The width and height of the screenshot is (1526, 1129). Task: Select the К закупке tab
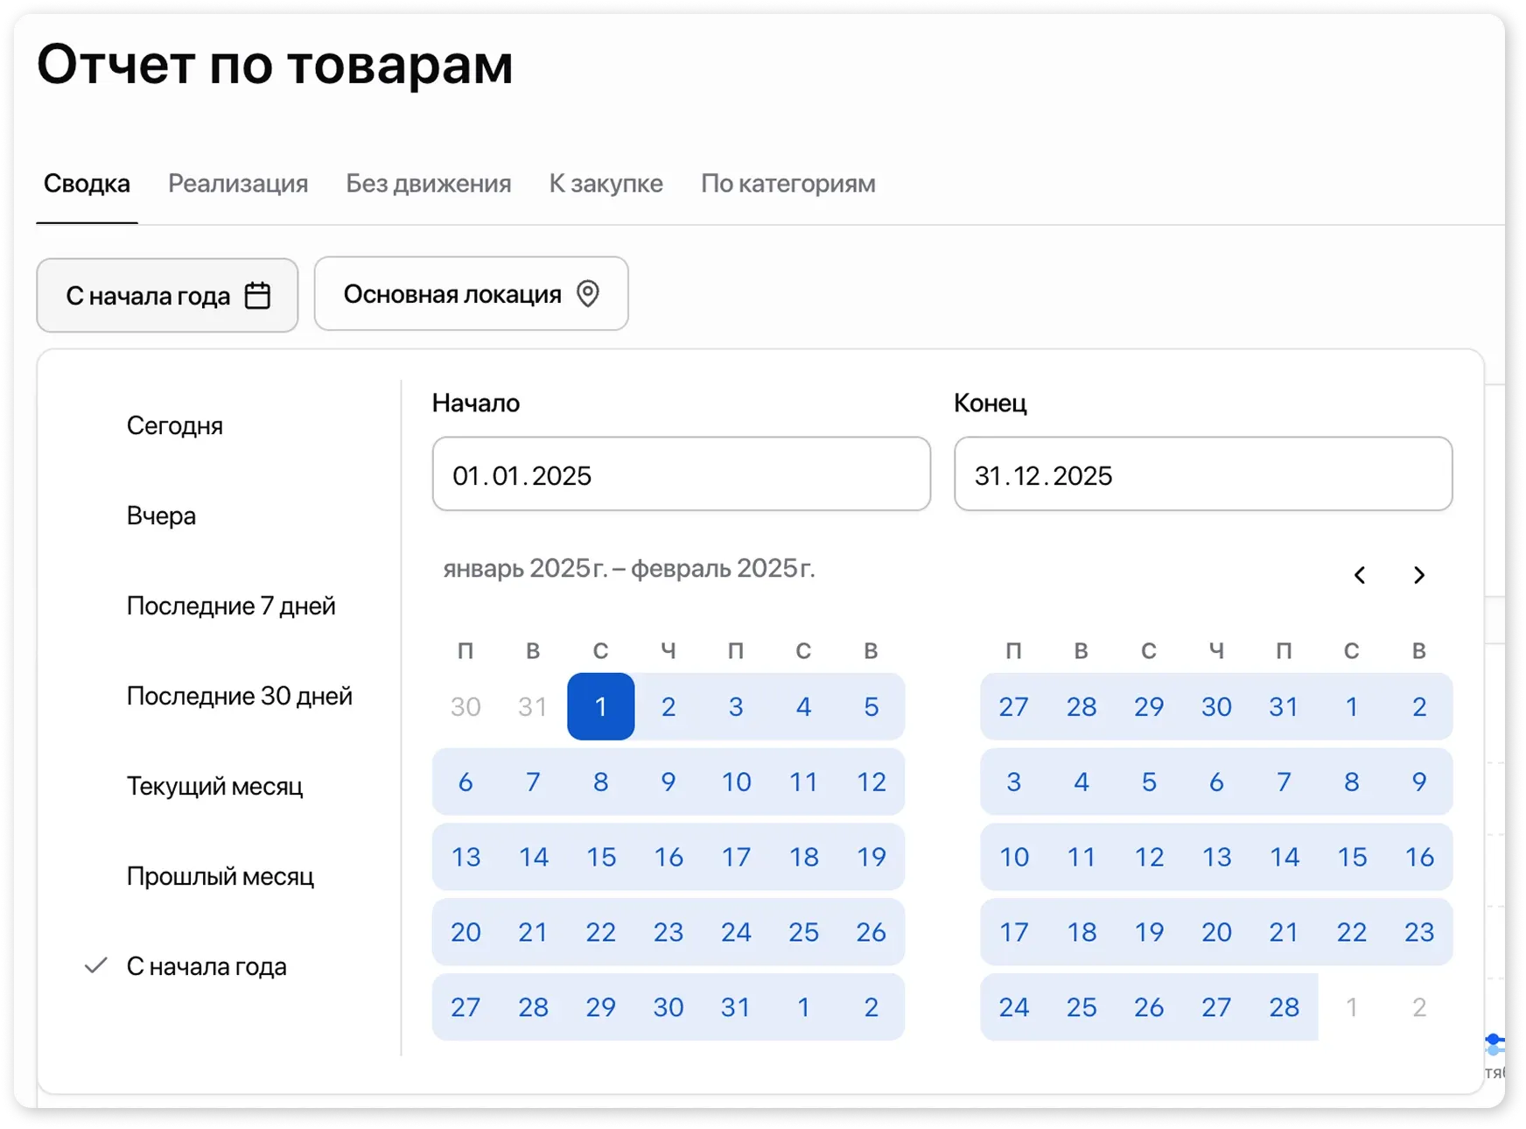click(605, 184)
